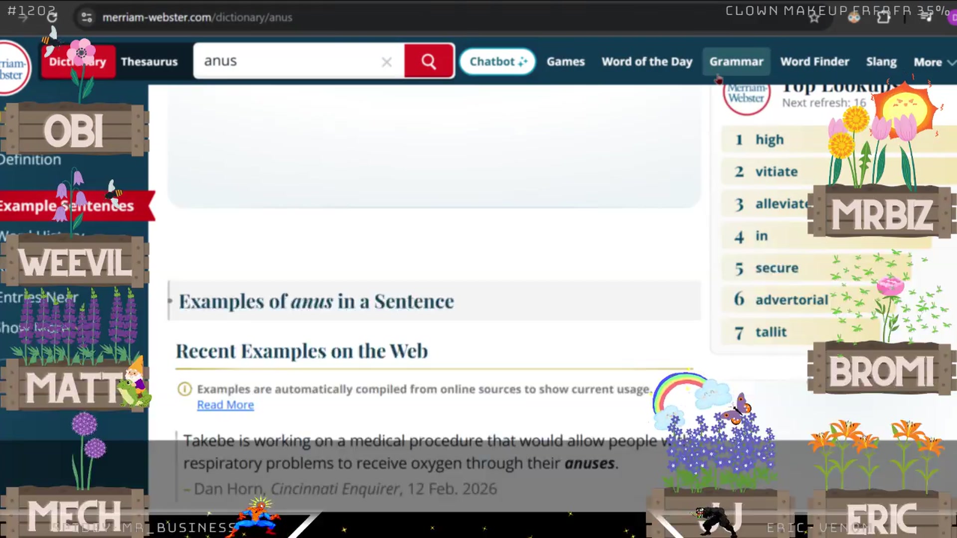Open the browser extensions puzzle icon
957x538 pixels.
pyautogui.click(x=884, y=17)
